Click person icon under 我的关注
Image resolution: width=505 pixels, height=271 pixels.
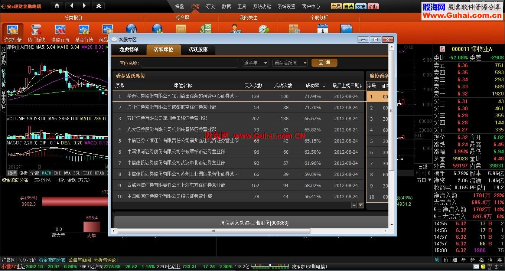(x=235, y=29)
